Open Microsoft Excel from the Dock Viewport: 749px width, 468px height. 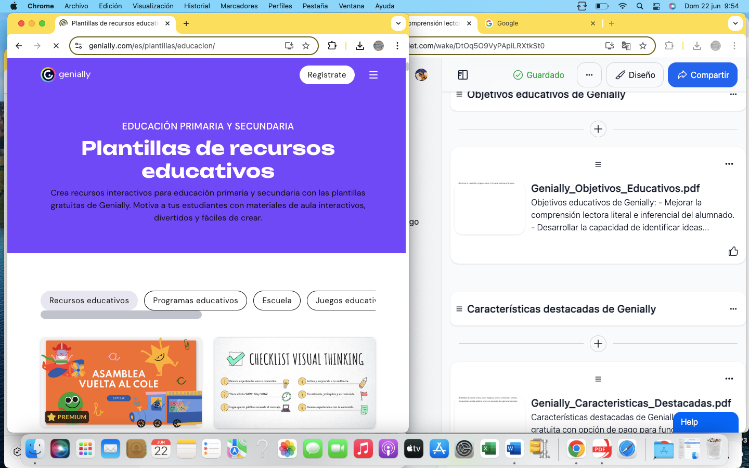coord(489,448)
